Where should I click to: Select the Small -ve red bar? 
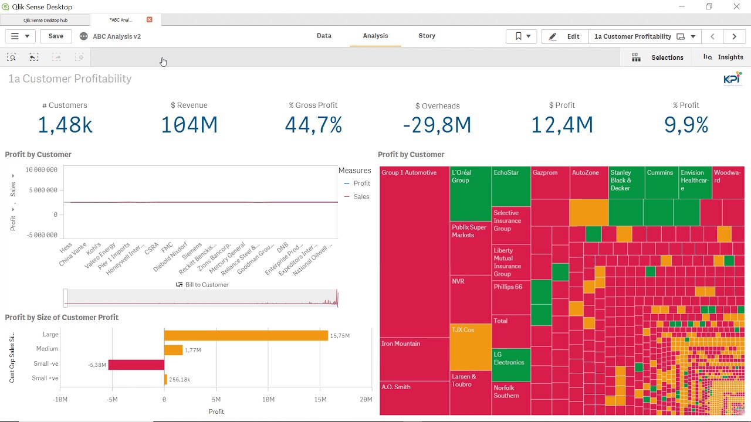136,365
